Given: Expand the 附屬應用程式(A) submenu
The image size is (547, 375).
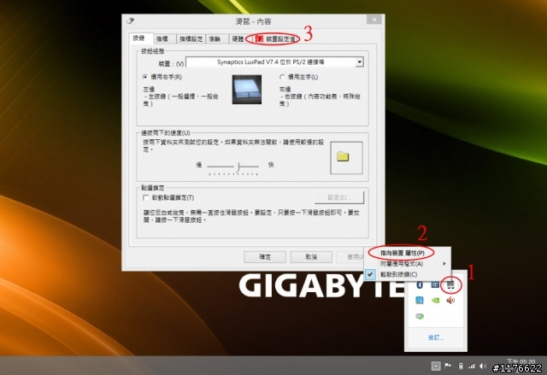Looking at the screenshot, I should 407,263.
